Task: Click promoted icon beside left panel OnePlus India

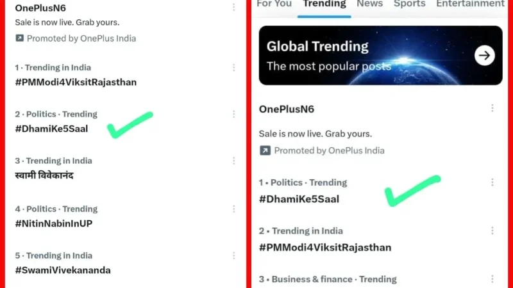Action: 20,38
